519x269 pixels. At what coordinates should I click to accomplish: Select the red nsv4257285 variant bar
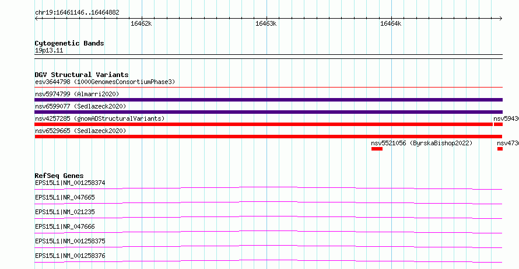264,124
